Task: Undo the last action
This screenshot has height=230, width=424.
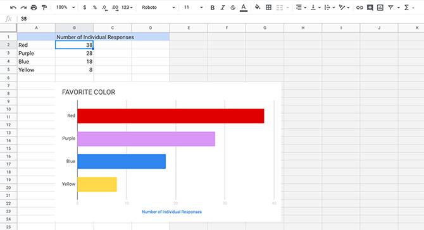Action: [13, 8]
